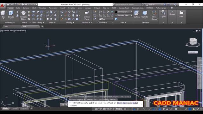This screenshot has height=114, width=203.
Task: Click the Model layout tab
Action: point(6,108)
